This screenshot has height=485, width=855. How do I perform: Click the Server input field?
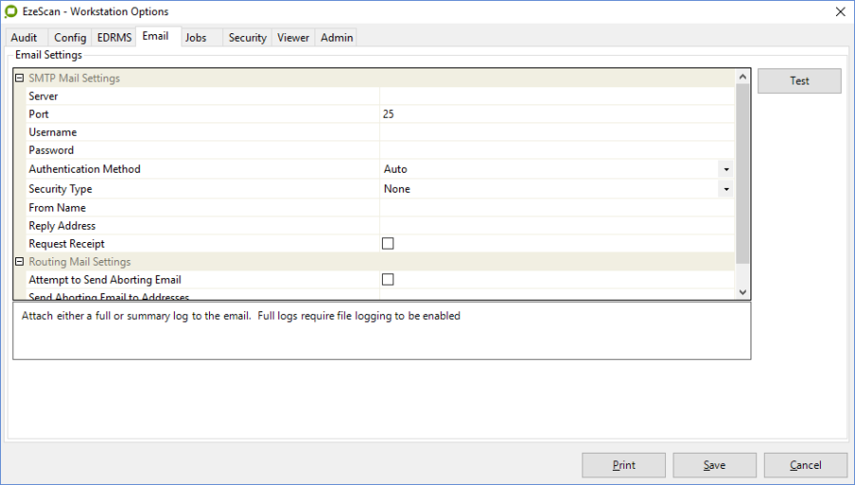(x=556, y=97)
